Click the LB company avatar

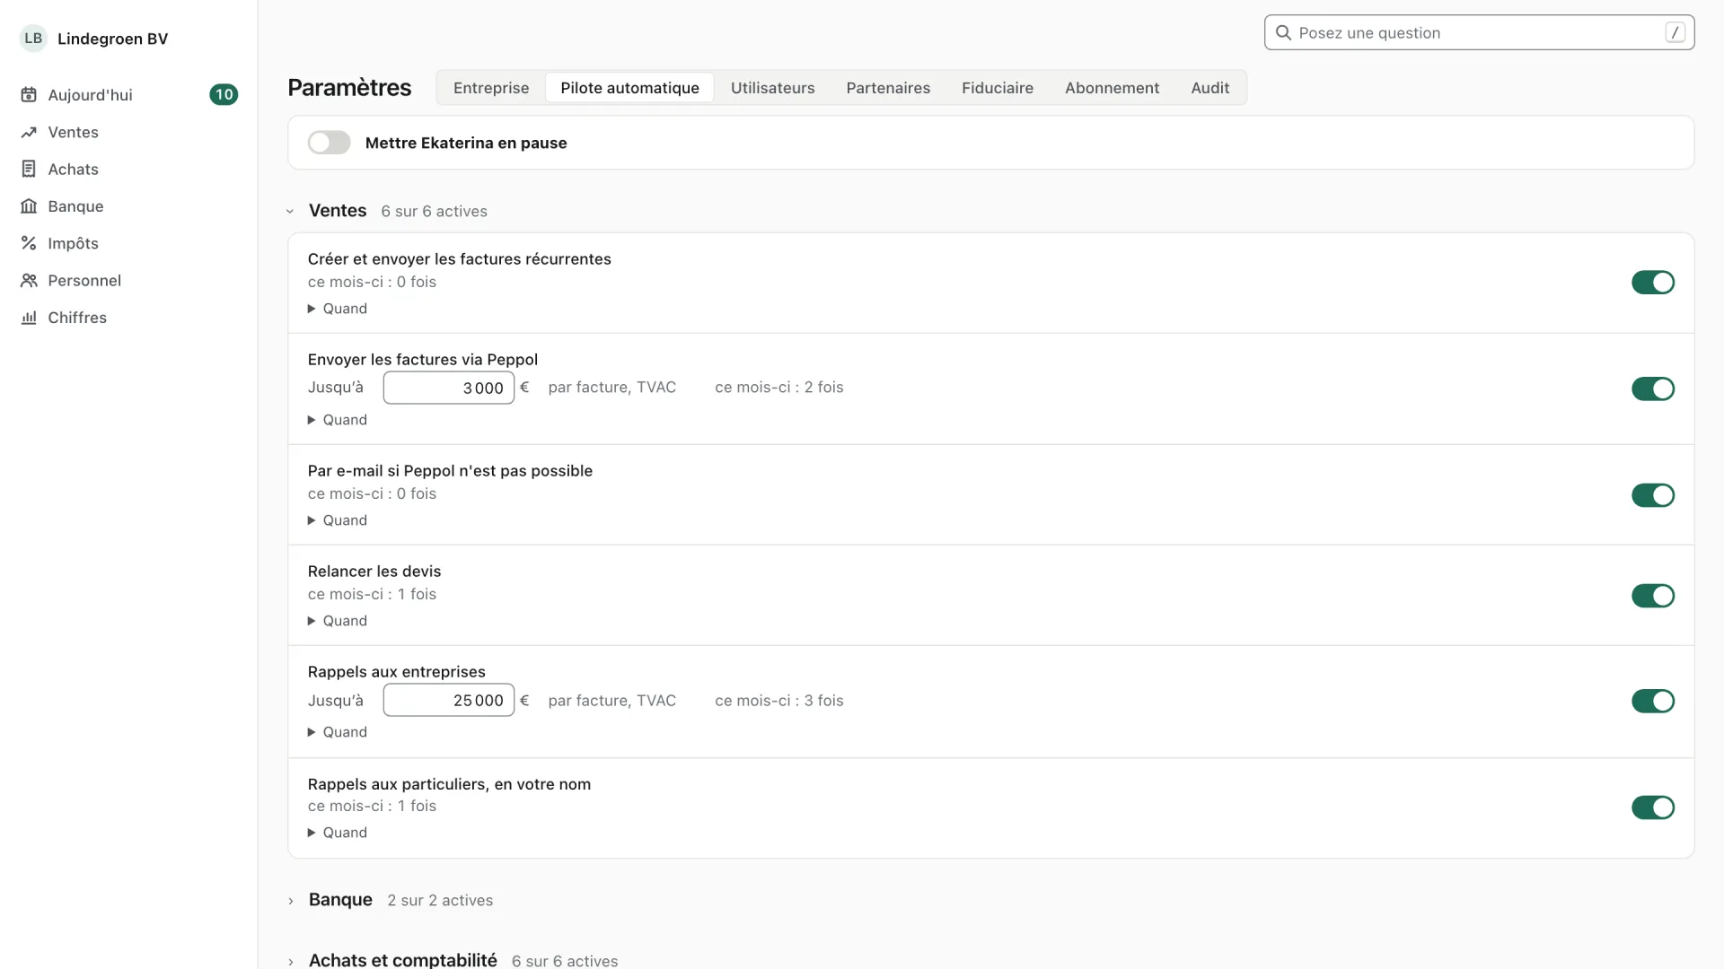coord(33,39)
